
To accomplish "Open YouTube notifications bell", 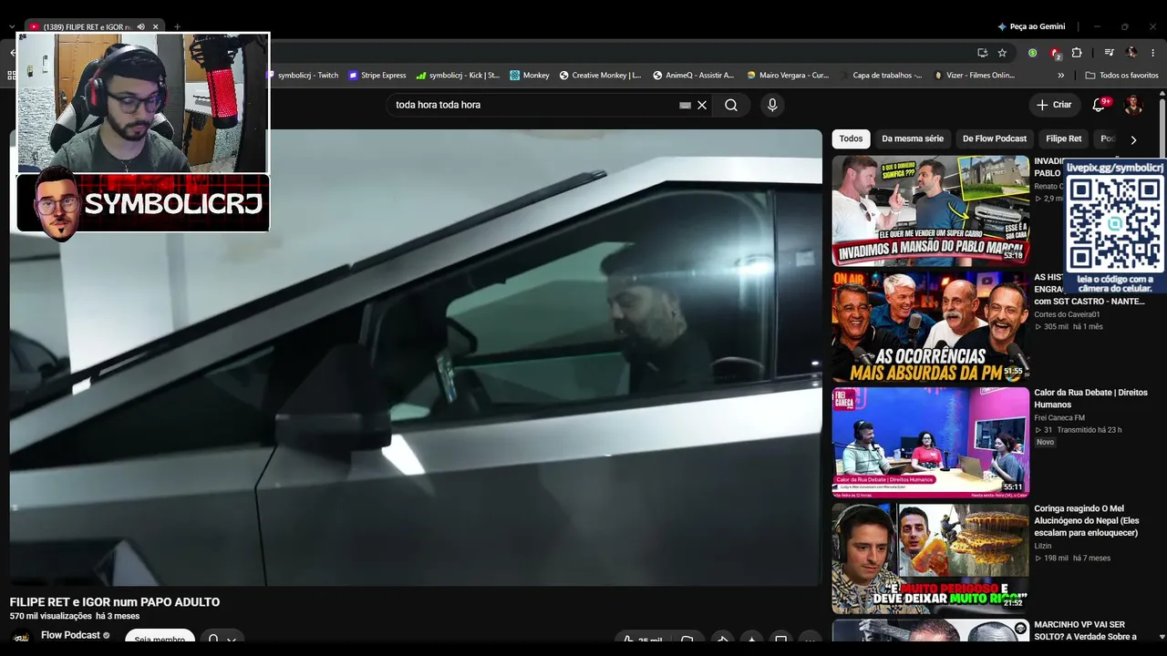I will click(1099, 105).
